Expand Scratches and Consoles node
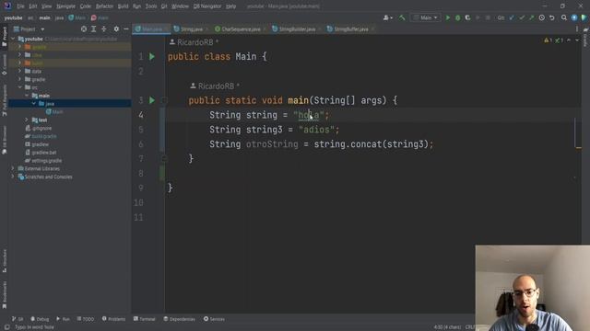The image size is (590, 331). pyautogui.click(x=13, y=177)
